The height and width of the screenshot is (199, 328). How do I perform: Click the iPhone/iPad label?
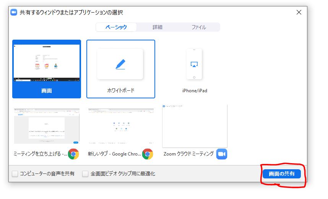[195, 90]
